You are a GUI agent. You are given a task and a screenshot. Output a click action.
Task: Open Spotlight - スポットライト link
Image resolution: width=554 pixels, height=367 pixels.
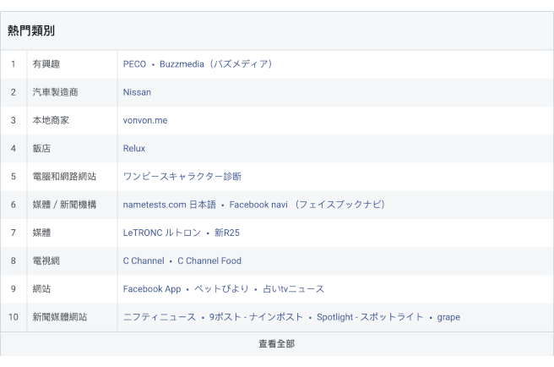click(370, 317)
